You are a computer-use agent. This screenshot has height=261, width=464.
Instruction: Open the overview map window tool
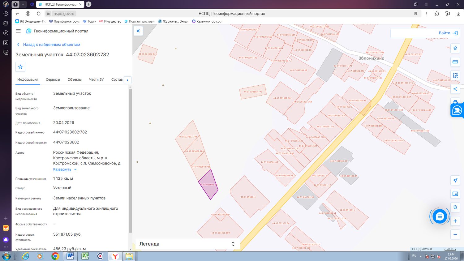455,194
